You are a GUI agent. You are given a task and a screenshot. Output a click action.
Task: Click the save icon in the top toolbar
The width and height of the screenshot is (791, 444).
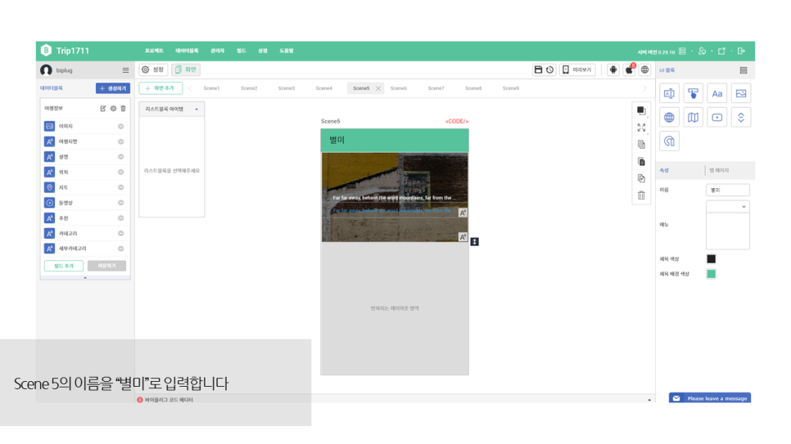[538, 70]
